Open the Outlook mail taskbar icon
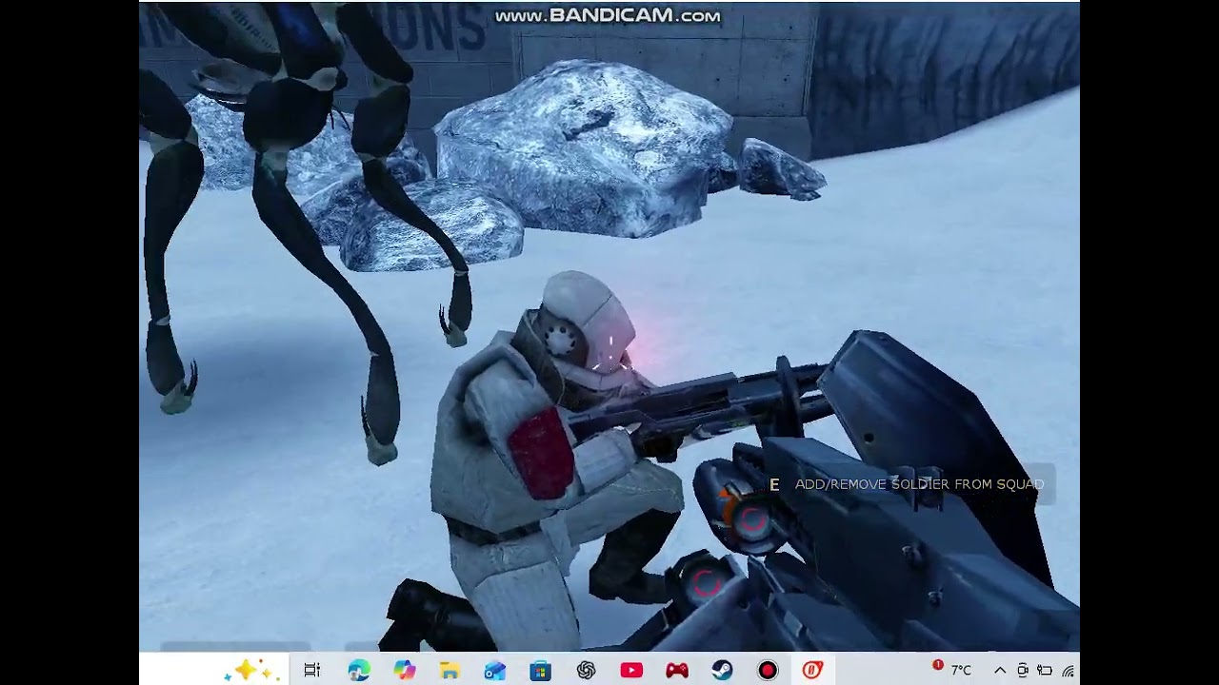1219x685 pixels. pyautogui.click(x=494, y=670)
